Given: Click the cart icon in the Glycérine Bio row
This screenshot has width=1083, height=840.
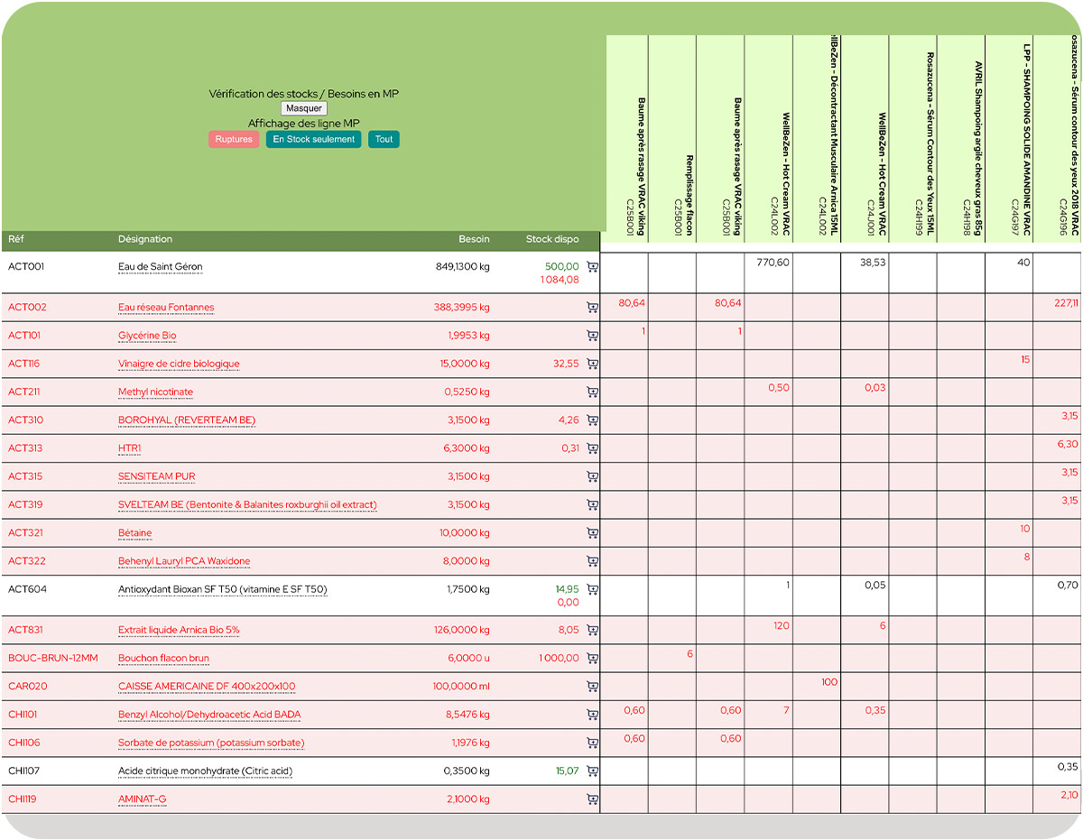Looking at the screenshot, I should click(x=592, y=336).
